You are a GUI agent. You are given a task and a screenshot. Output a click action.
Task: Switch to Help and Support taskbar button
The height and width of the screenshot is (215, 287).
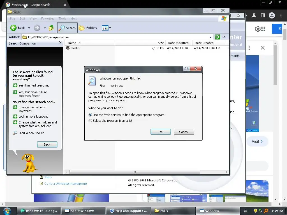pyautogui.click(x=128, y=211)
